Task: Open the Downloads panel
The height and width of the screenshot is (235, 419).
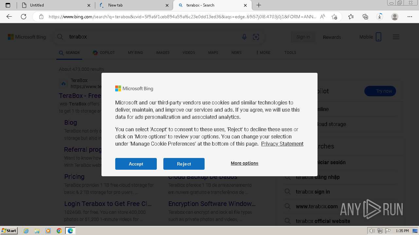Action: pyautogui.click(x=380, y=17)
